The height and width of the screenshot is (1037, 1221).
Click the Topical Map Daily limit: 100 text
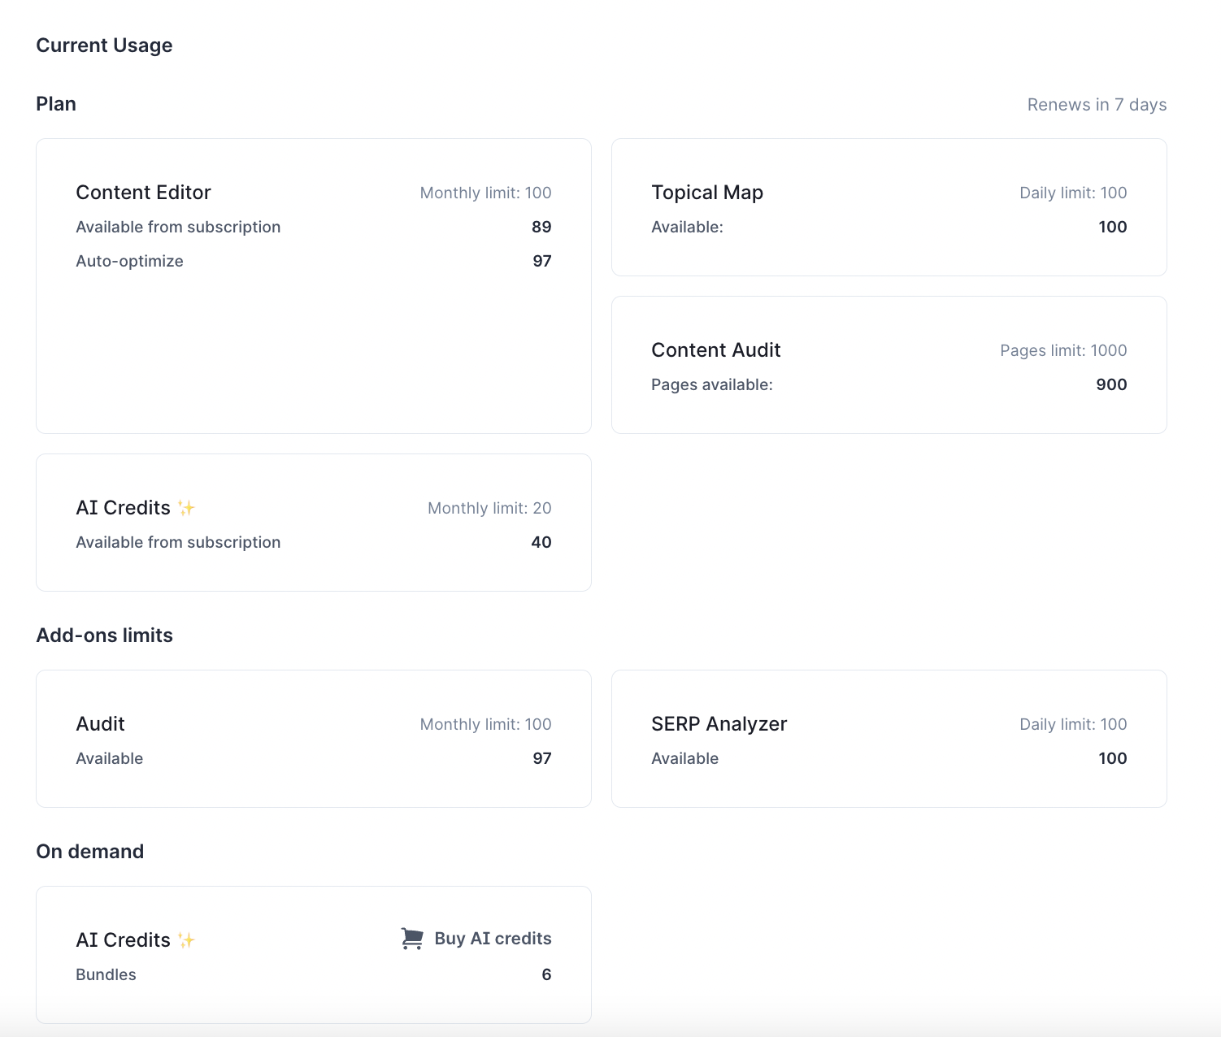(x=1073, y=193)
